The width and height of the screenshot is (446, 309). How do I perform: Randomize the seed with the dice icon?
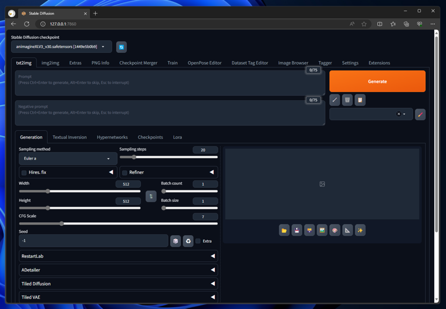pos(175,241)
